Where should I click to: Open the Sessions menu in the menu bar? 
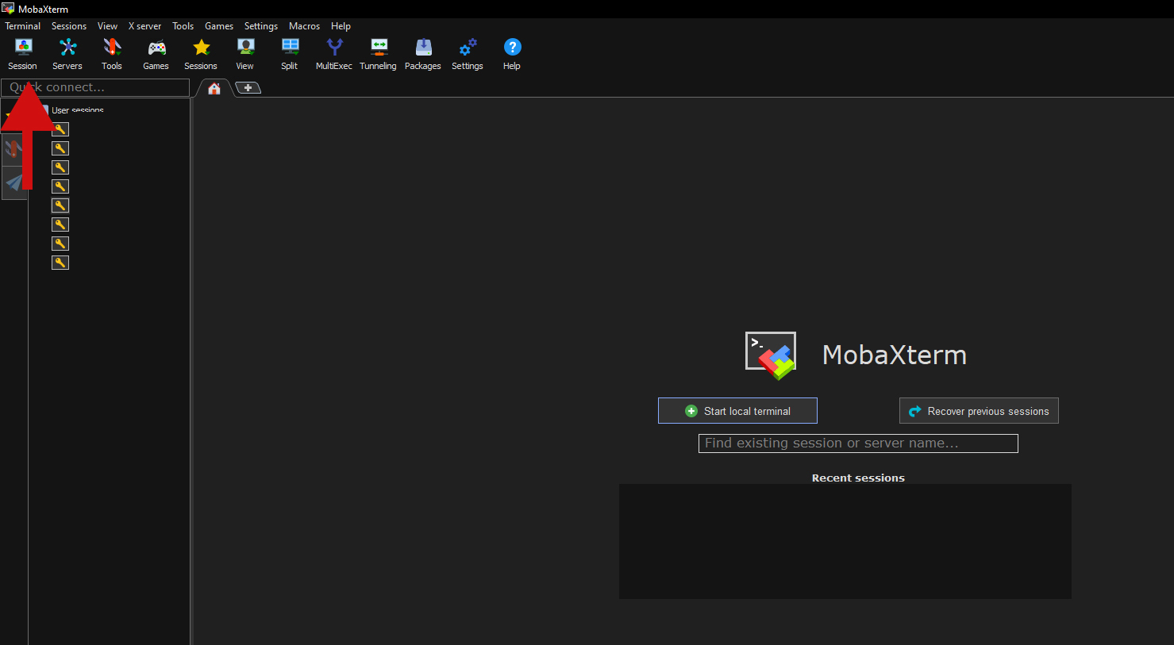click(x=69, y=26)
